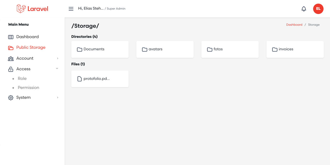The image size is (330, 165).
Task: Open the Dashboard breadcrumb link
Action: (294, 24)
